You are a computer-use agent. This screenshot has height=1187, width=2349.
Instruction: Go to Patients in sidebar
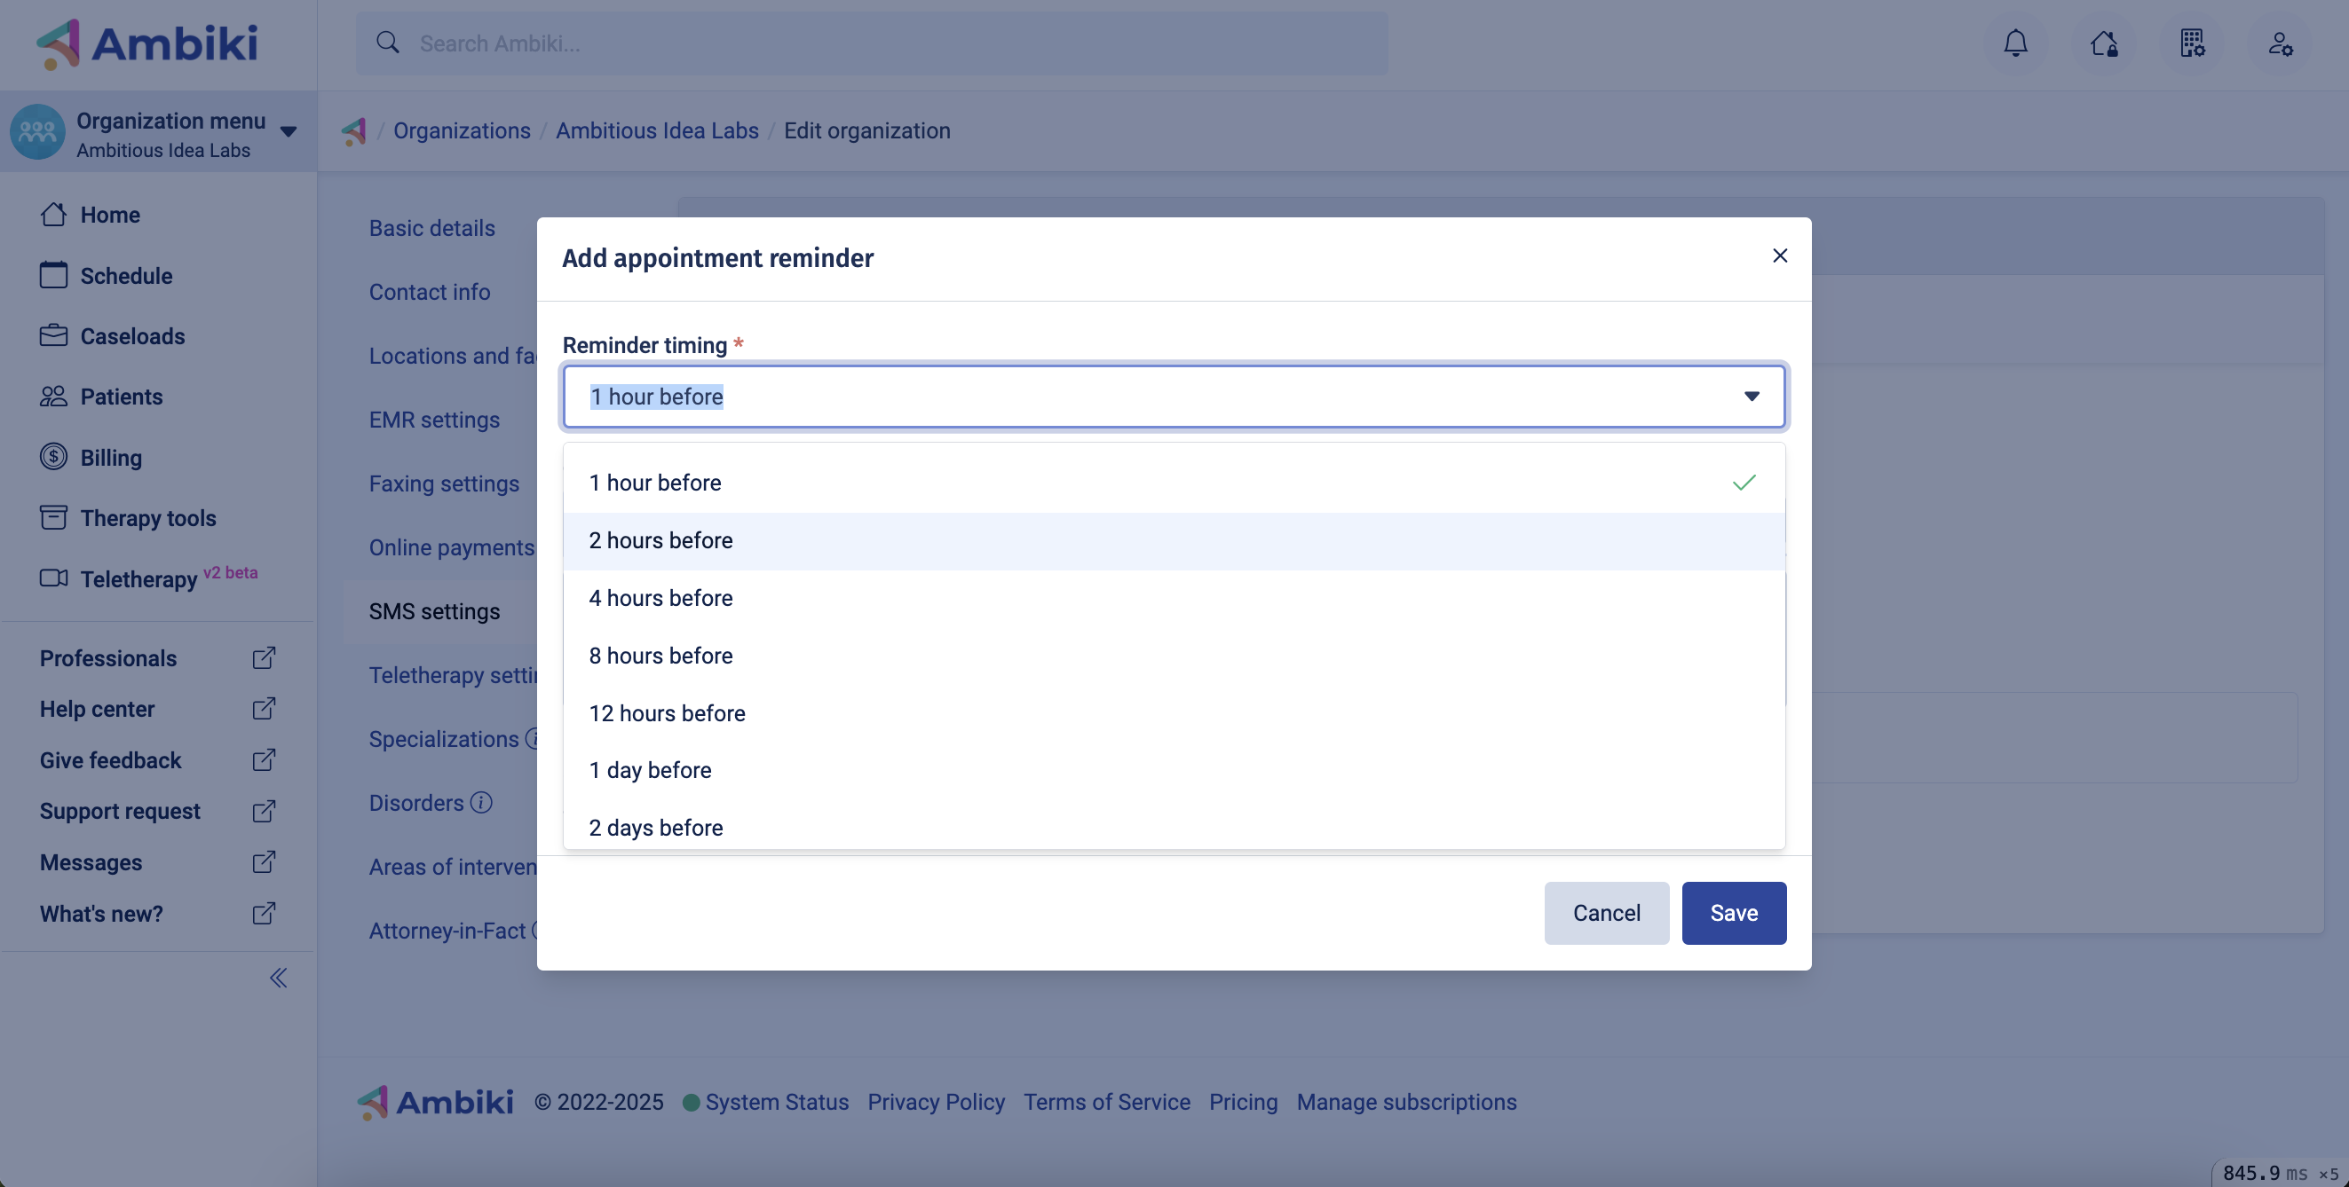(x=122, y=397)
